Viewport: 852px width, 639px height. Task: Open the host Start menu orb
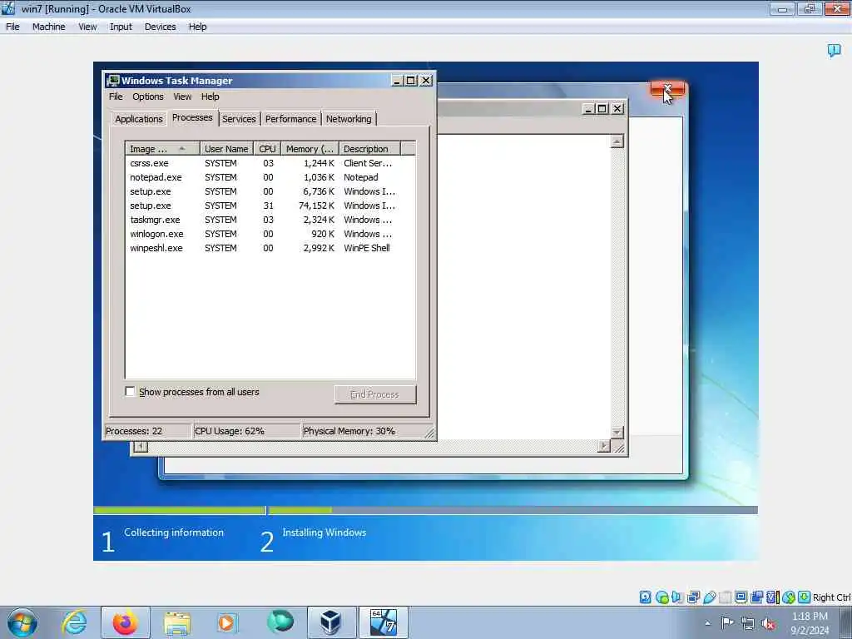coord(22,622)
